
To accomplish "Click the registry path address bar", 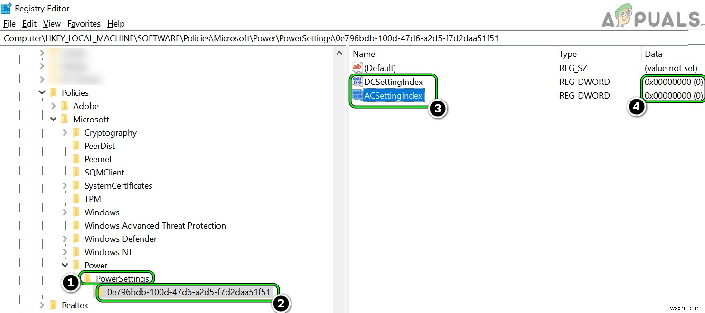I will (285, 38).
